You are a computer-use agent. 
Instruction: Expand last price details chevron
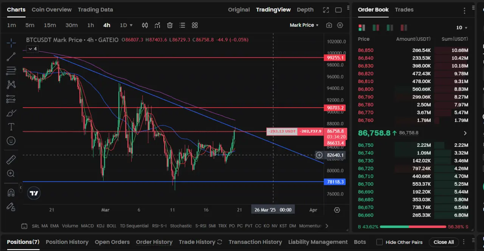[465, 133]
